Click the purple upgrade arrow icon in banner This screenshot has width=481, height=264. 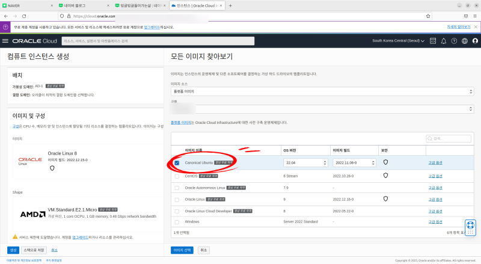(5, 27)
